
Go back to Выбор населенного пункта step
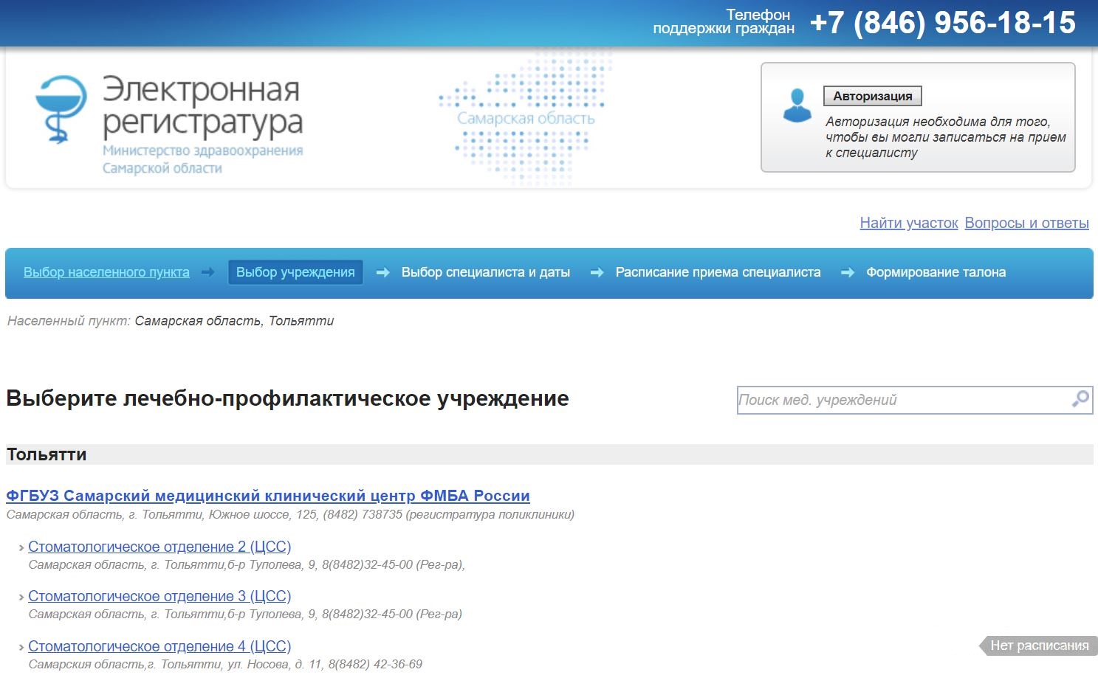coord(106,272)
